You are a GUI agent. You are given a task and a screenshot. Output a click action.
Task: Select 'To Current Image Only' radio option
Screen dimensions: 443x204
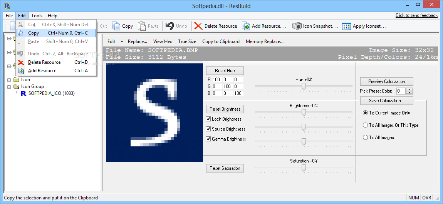[x=365, y=113]
